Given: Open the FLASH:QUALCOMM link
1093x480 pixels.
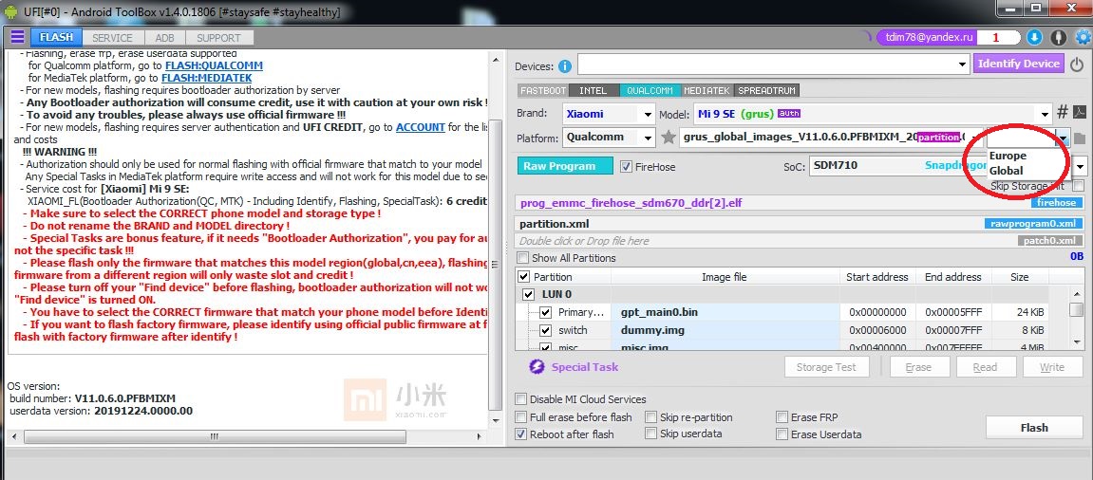Looking at the screenshot, I should tap(214, 65).
